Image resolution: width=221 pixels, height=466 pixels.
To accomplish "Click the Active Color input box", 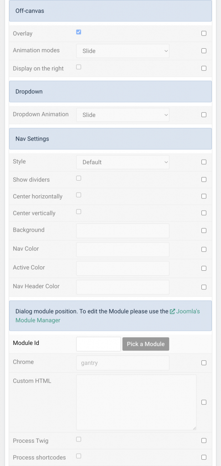I will pos(123,268).
